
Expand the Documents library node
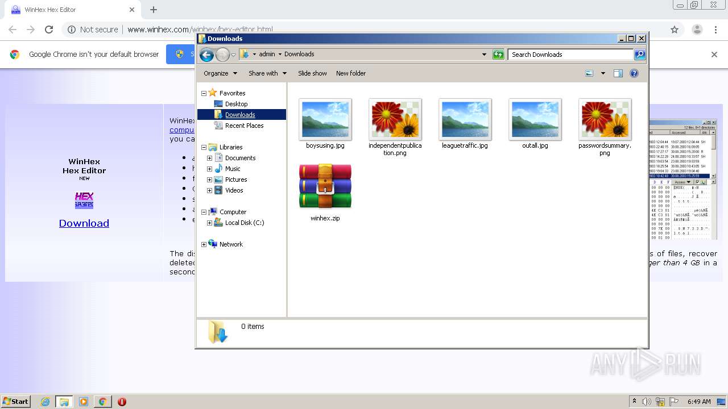coord(209,158)
